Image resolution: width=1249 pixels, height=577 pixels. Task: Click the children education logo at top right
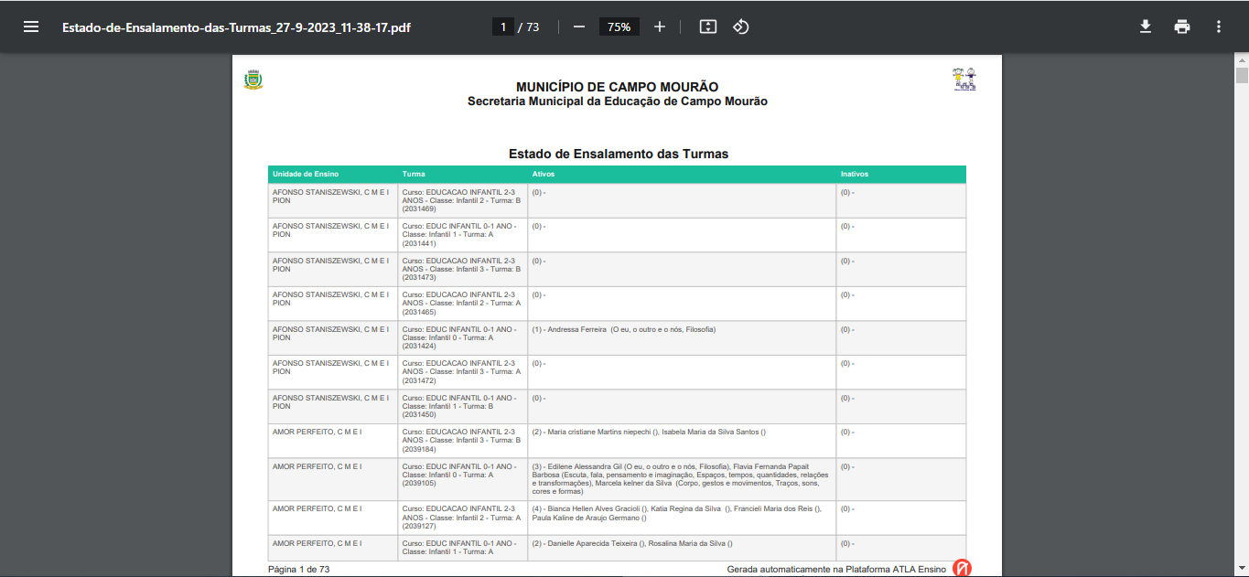click(x=964, y=80)
